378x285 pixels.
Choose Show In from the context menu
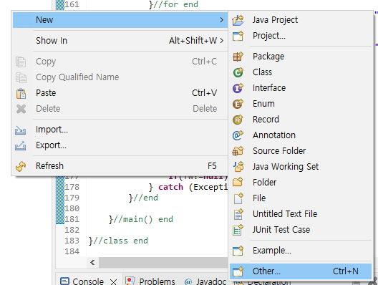[x=120, y=41]
